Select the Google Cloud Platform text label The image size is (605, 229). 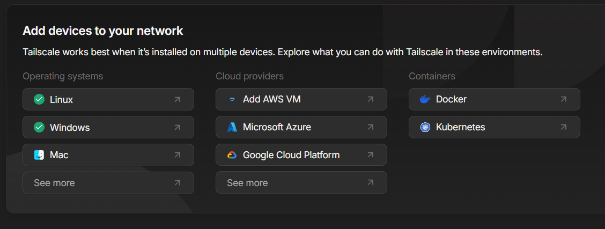pyautogui.click(x=291, y=155)
